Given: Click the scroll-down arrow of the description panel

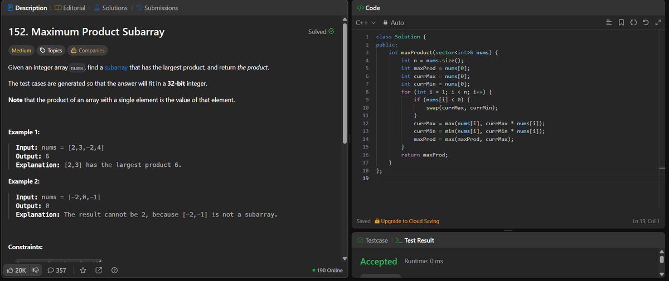Looking at the screenshot, I should coord(345,258).
